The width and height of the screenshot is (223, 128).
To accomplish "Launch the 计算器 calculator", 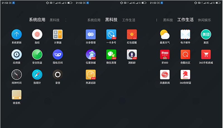I will [58, 34].
